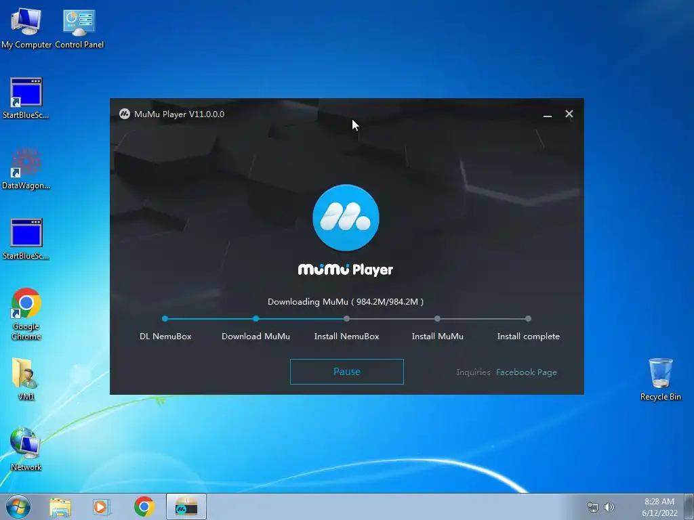Click the MuMu Player V11.0.0.0 title text
The width and height of the screenshot is (694, 520).
179,114
